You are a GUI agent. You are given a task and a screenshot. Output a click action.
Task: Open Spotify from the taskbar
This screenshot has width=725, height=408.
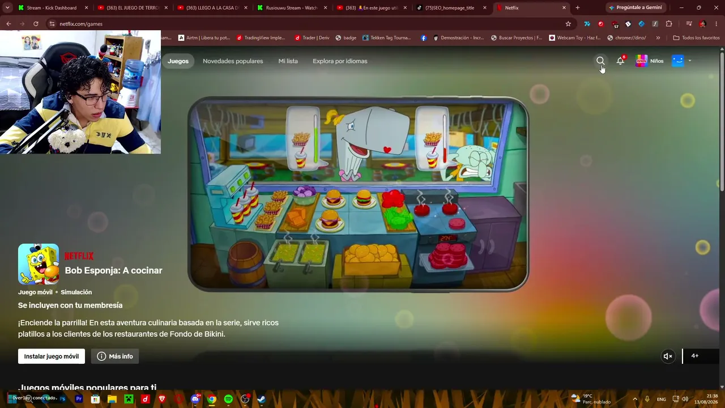(x=228, y=399)
